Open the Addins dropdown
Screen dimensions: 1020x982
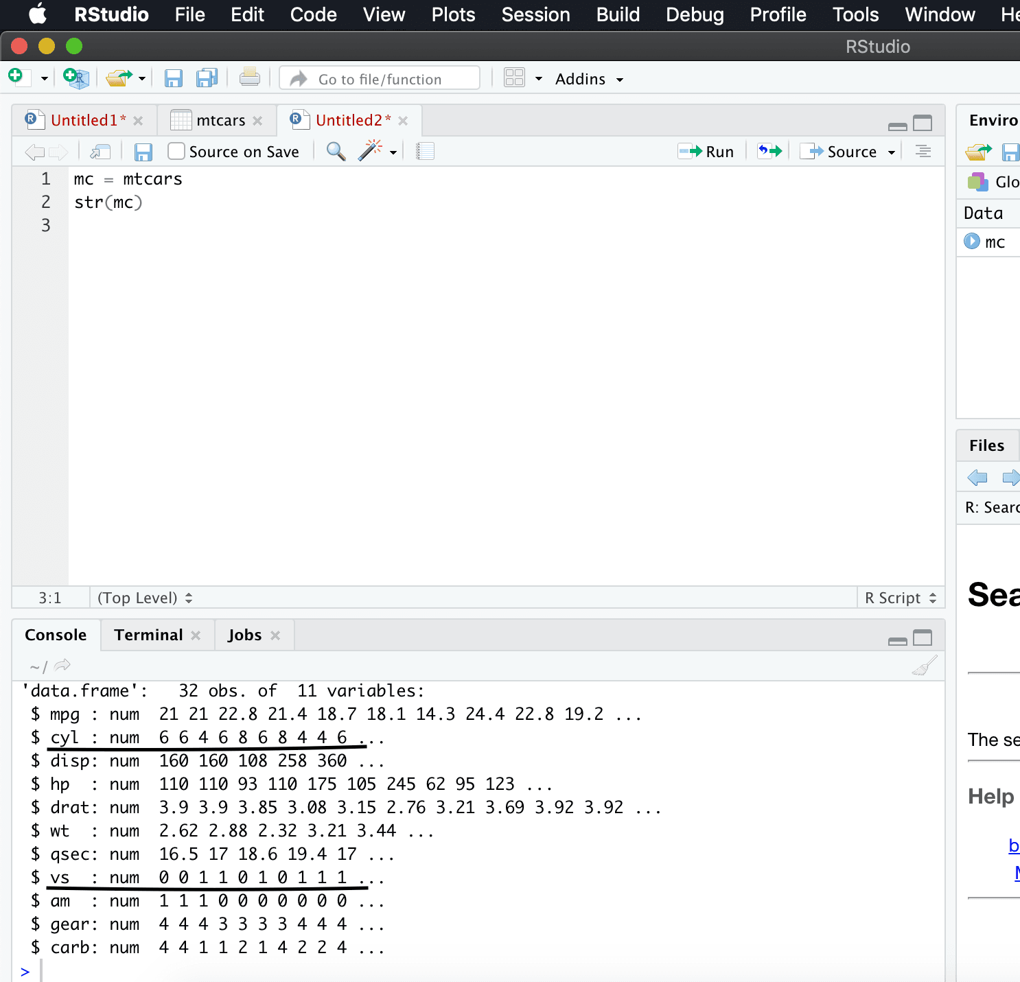pos(589,79)
